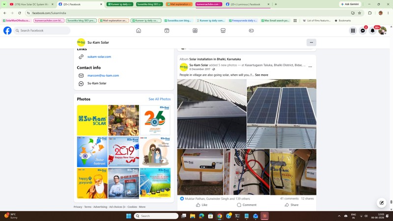Go back with the browser back arrow
393x221 pixels.
pyautogui.click(x=5, y=13)
